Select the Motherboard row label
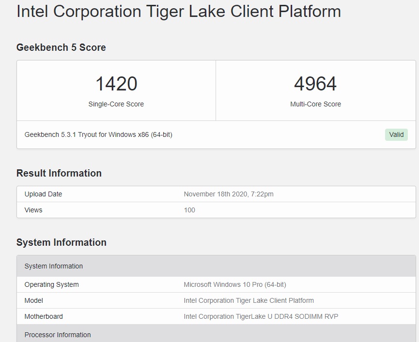 click(44, 316)
